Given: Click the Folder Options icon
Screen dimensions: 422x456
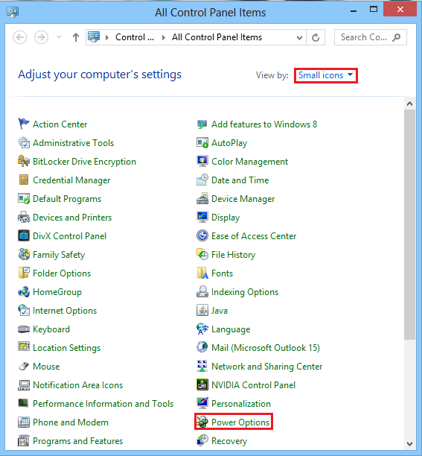Looking at the screenshot, I should (x=24, y=273).
